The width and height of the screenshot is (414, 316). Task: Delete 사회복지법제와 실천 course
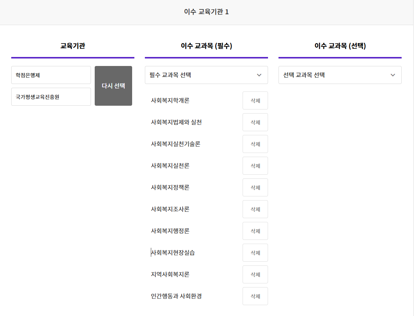255,122
